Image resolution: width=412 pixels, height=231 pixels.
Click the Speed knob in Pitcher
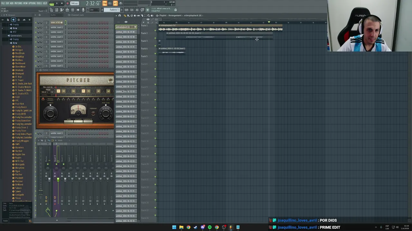(x=51, y=113)
